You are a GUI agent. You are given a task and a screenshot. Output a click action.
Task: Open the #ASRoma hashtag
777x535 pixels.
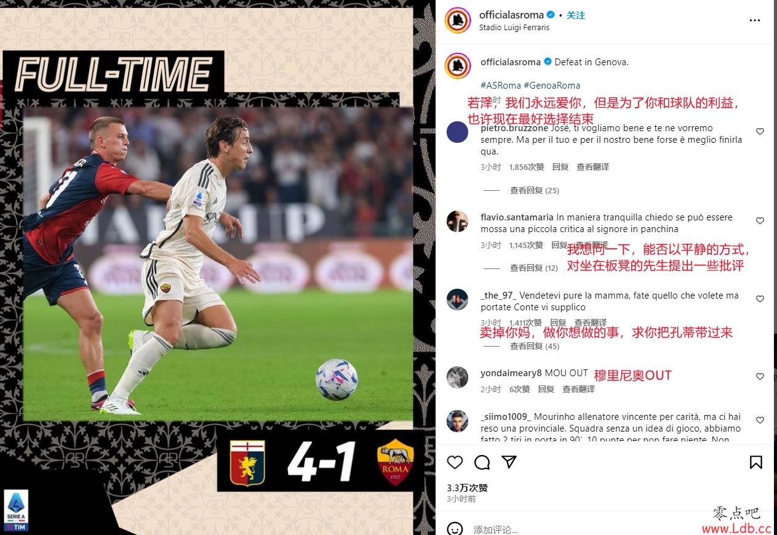tap(501, 86)
